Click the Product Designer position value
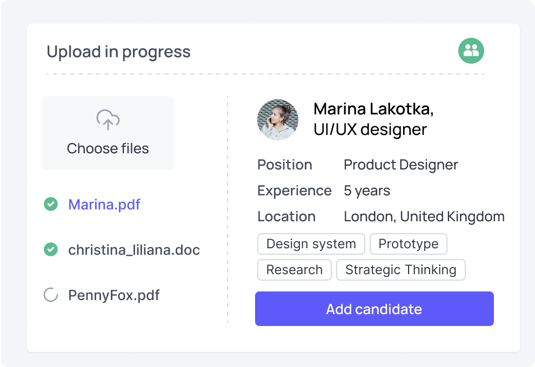 pyautogui.click(x=401, y=165)
